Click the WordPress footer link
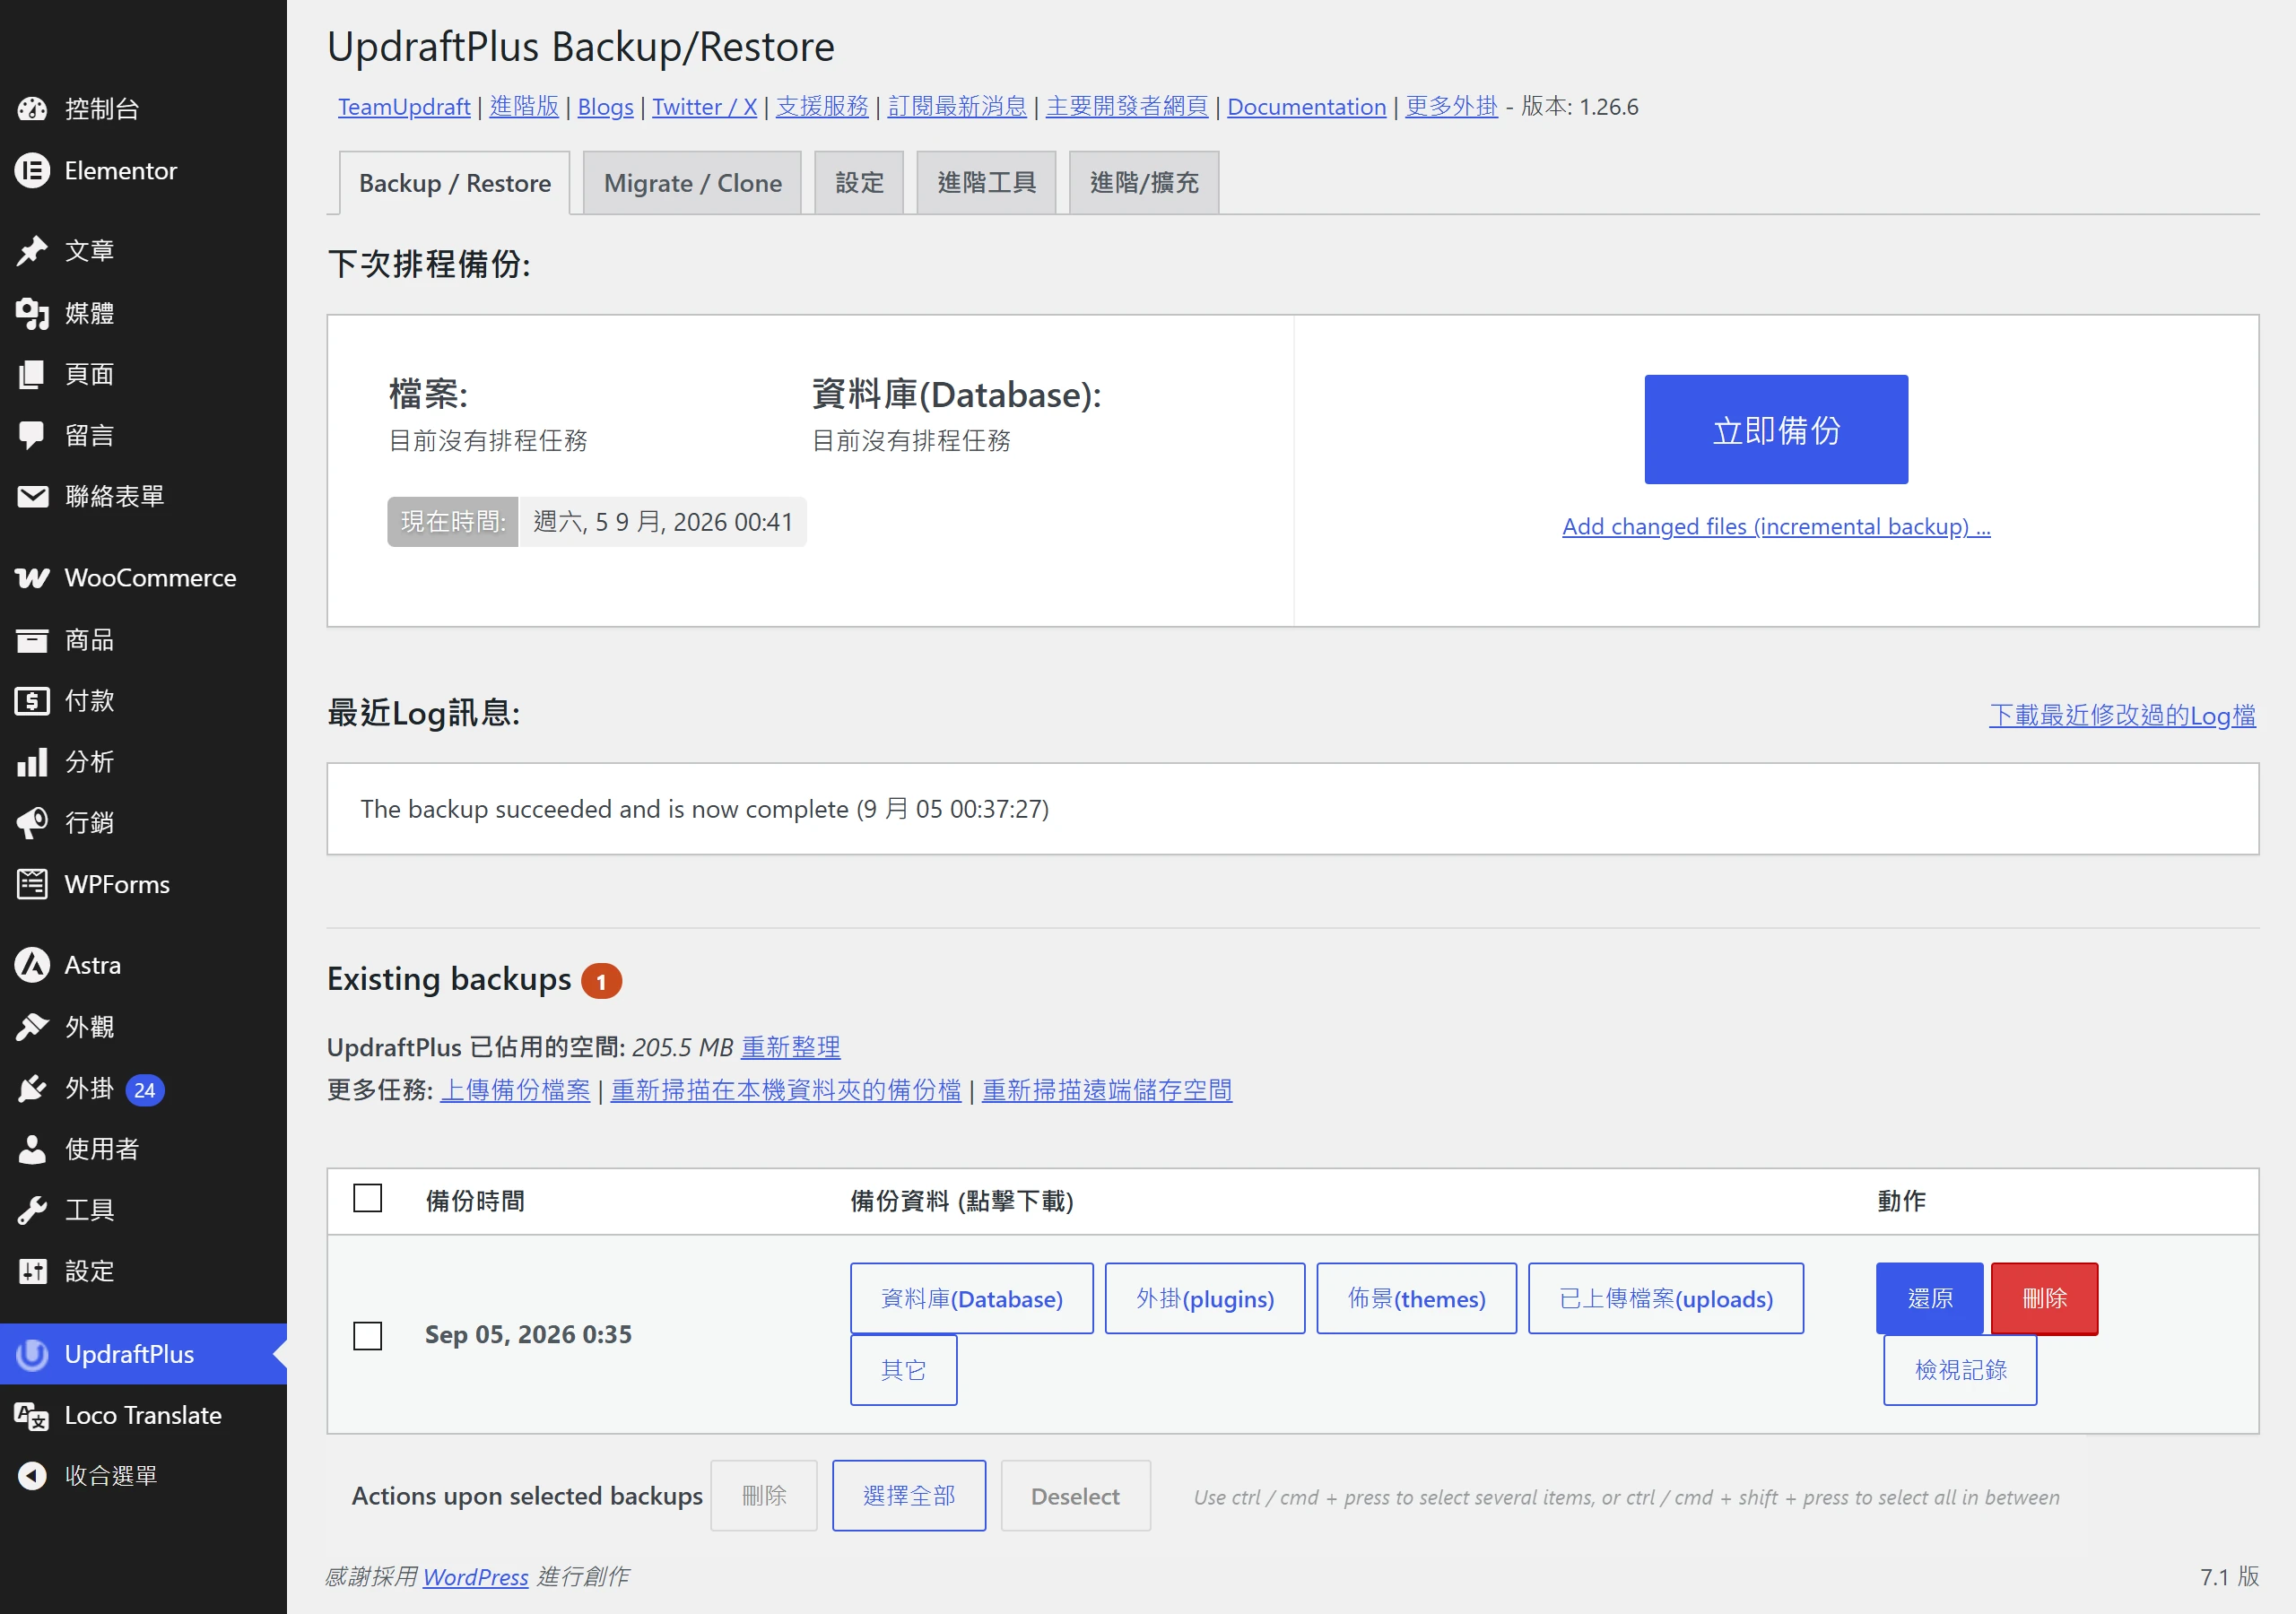Screen dimensions: 2296x1614 [x=475, y=1577]
